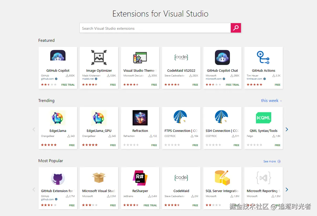Click the Most Popular previous arrow
Screen dimensions: 317x216
[34, 189]
